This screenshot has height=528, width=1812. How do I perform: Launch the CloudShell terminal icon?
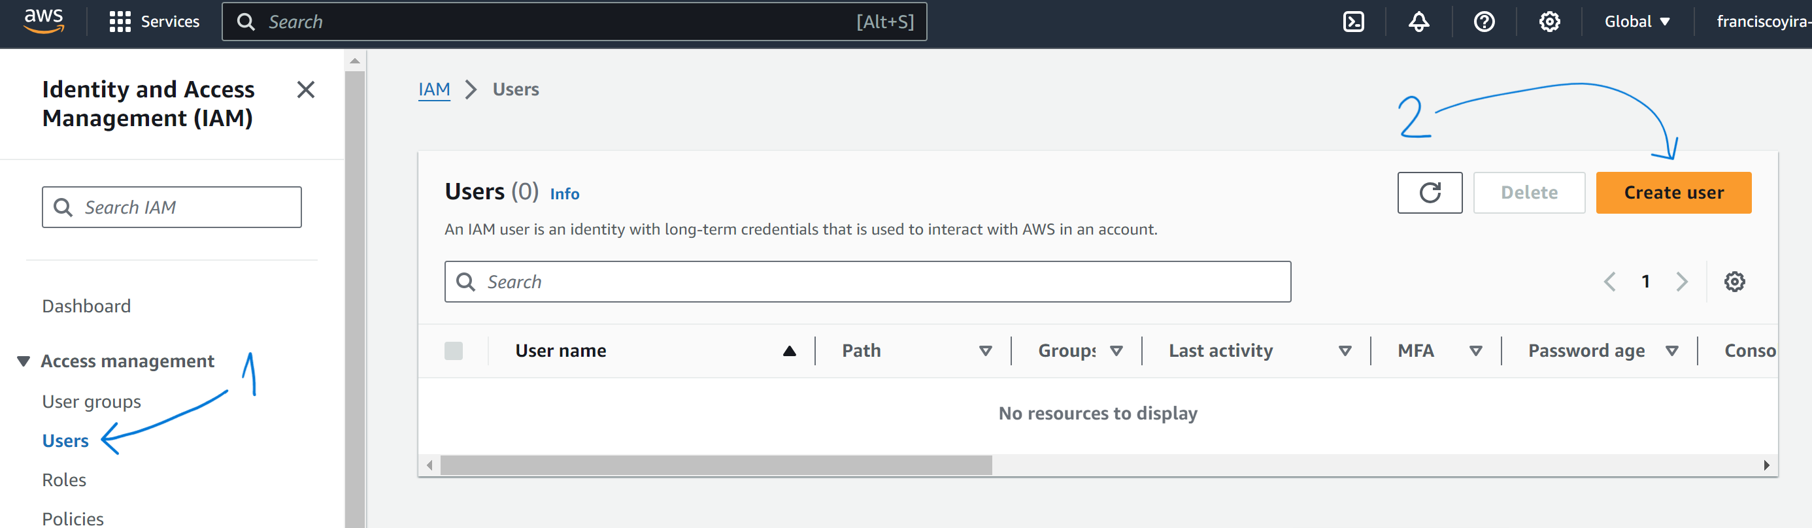coord(1353,22)
